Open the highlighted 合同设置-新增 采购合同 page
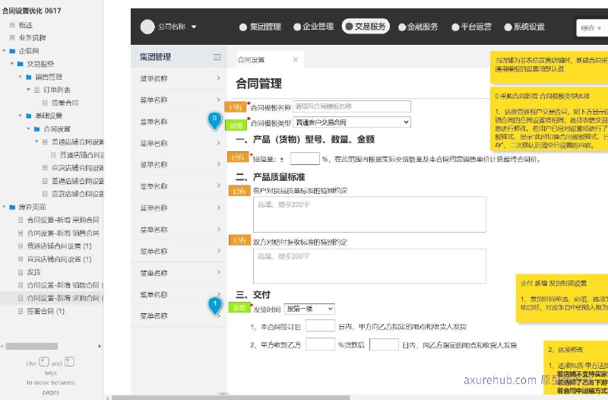608x400 pixels. [65, 298]
